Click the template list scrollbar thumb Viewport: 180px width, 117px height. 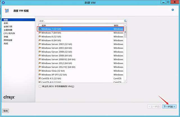coord(125,32)
